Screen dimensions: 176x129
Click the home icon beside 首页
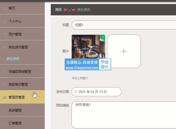coord(5,8)
